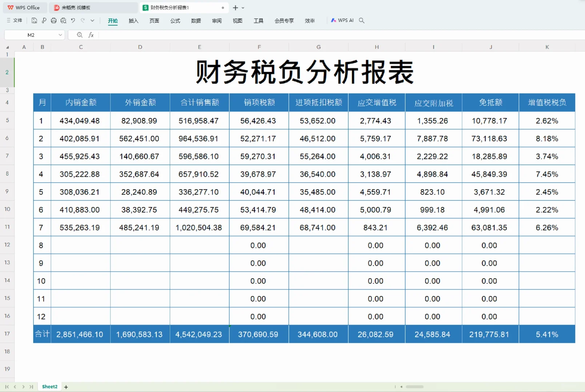Viewport: 585px width, 392px height.
Task: Click the Insert Function fx icon
Action: coord(91,35)
